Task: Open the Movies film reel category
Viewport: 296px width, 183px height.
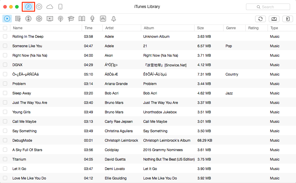Action: point(39,19)
